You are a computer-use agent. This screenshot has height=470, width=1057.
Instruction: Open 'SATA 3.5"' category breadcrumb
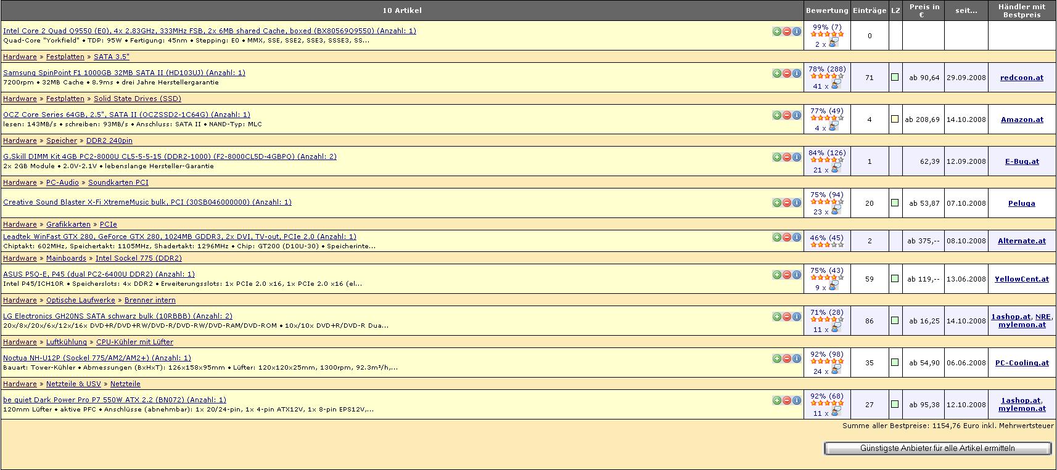112,57
